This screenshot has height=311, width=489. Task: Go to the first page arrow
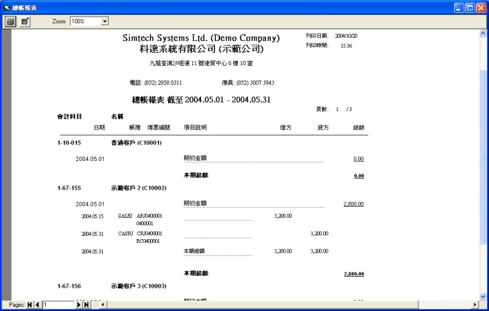click(29, 305)
